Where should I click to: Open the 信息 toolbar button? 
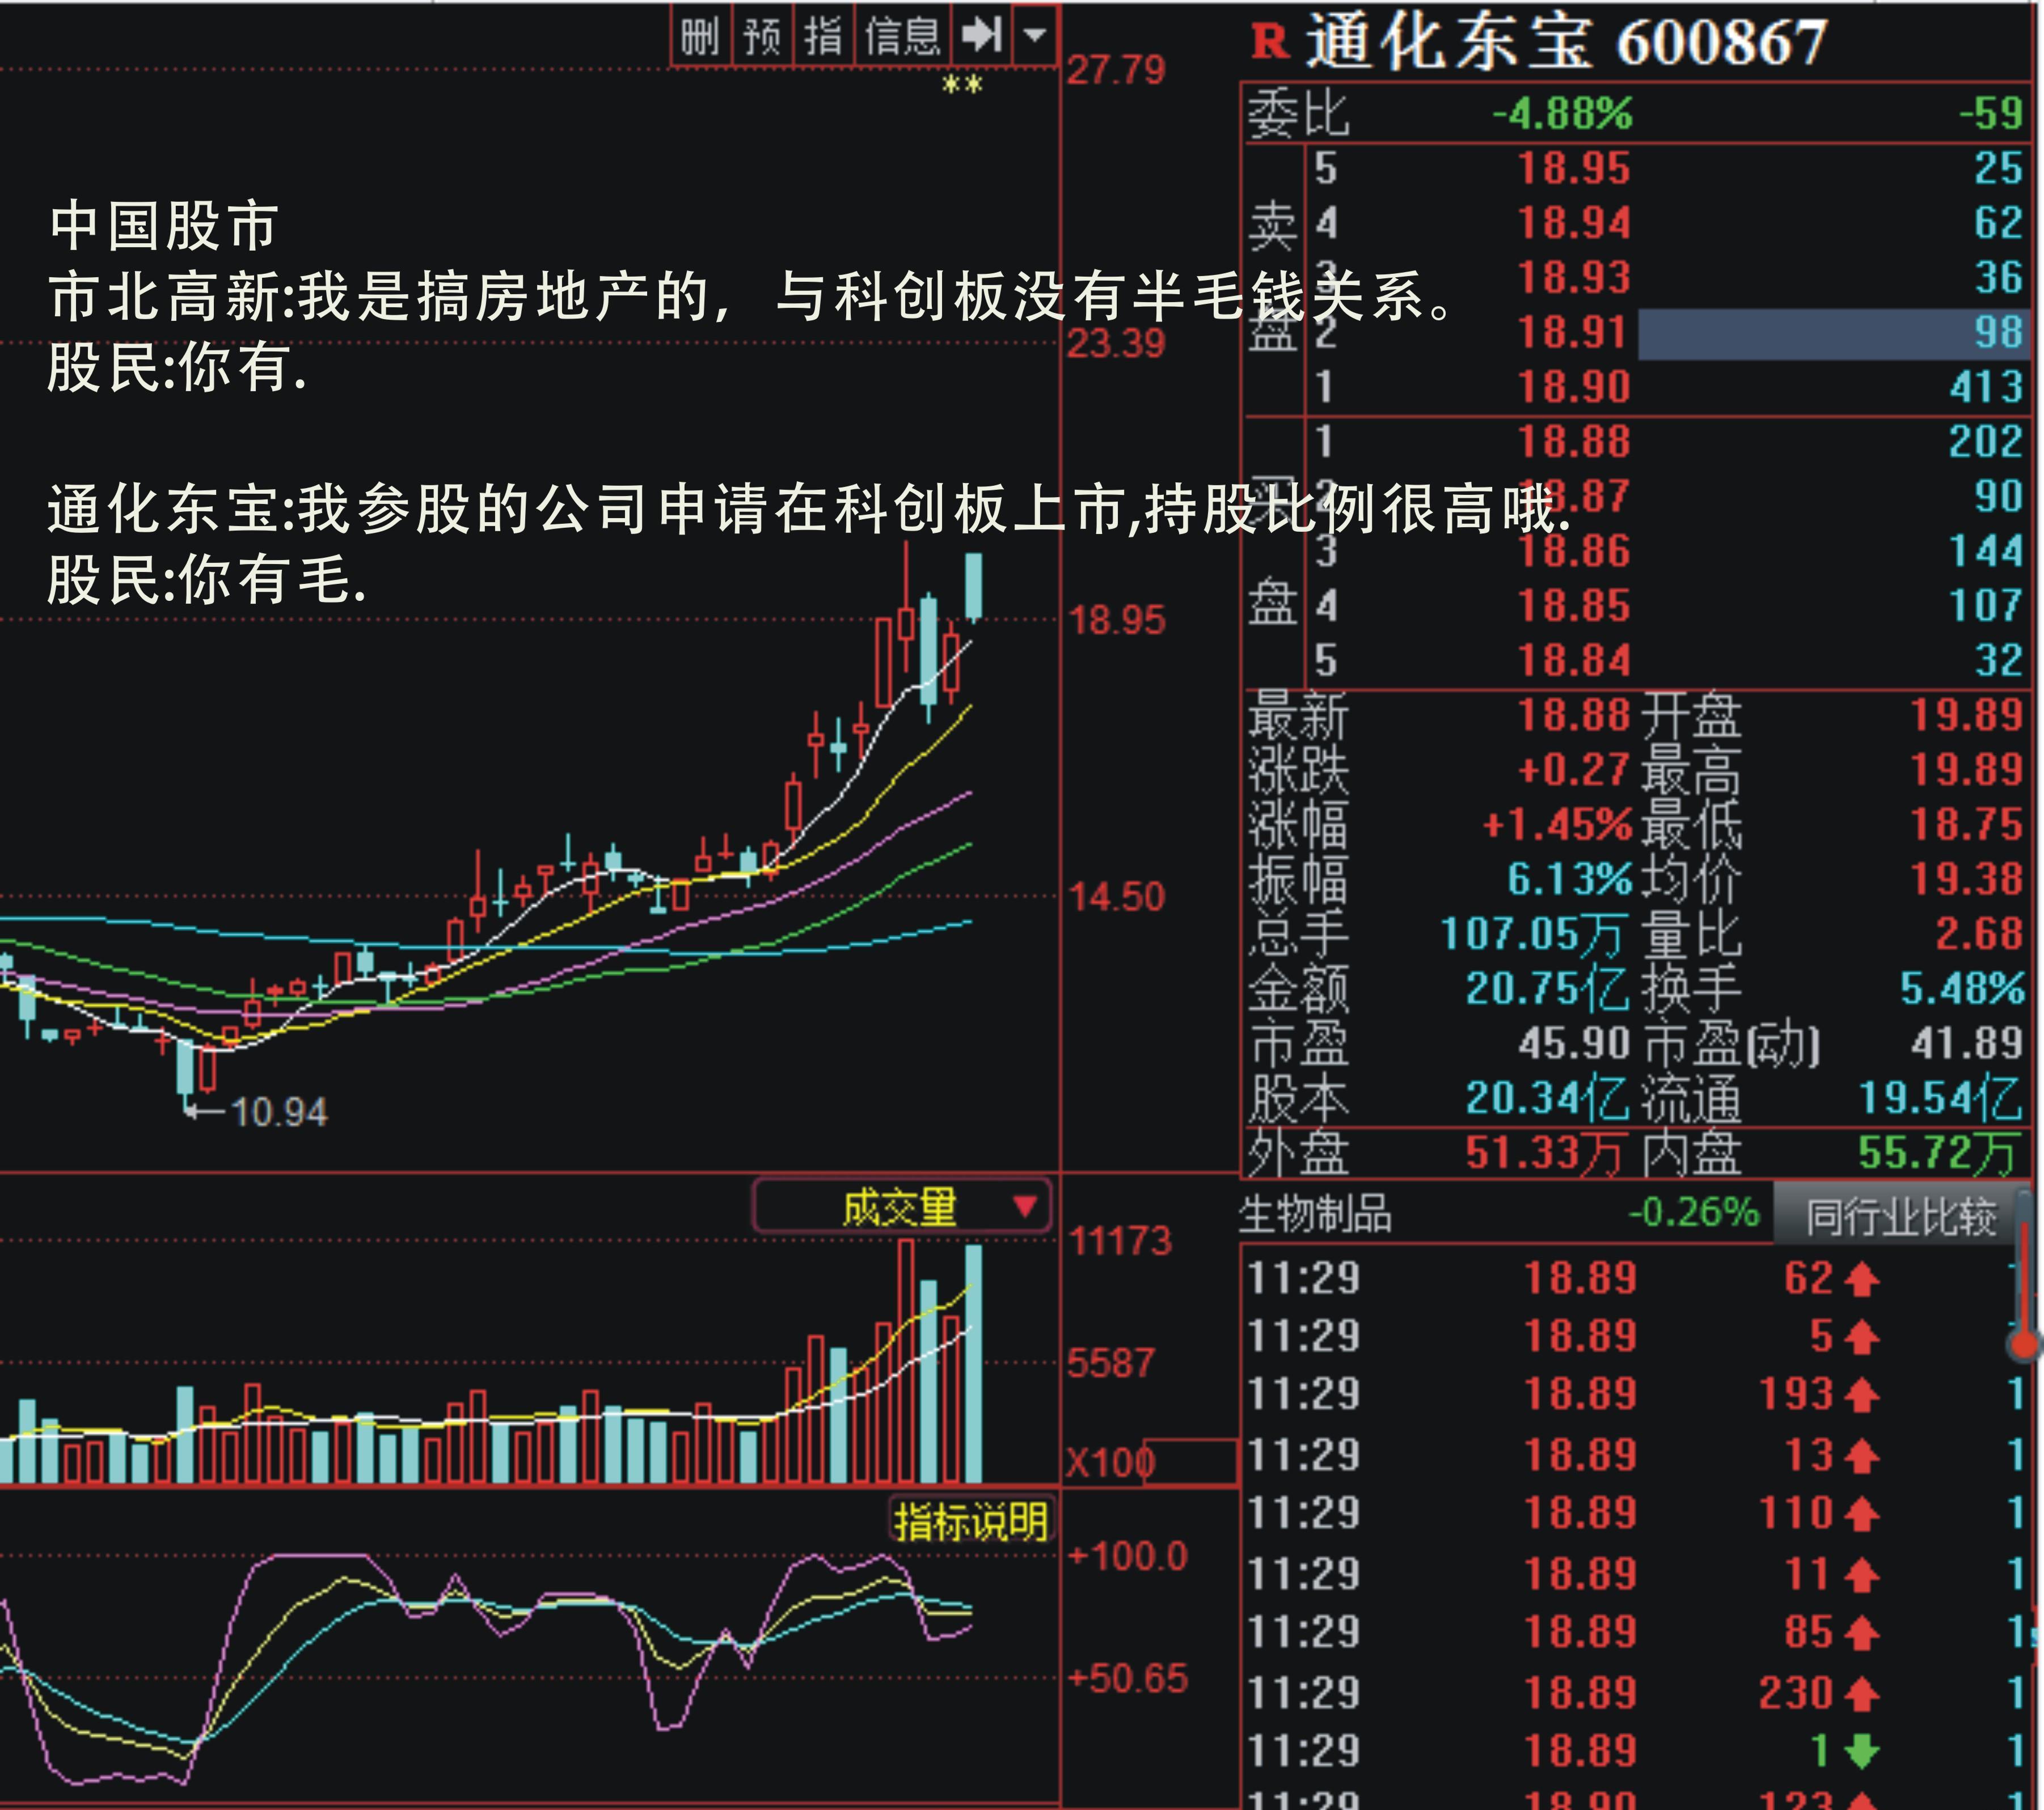(x=902, y=36)
